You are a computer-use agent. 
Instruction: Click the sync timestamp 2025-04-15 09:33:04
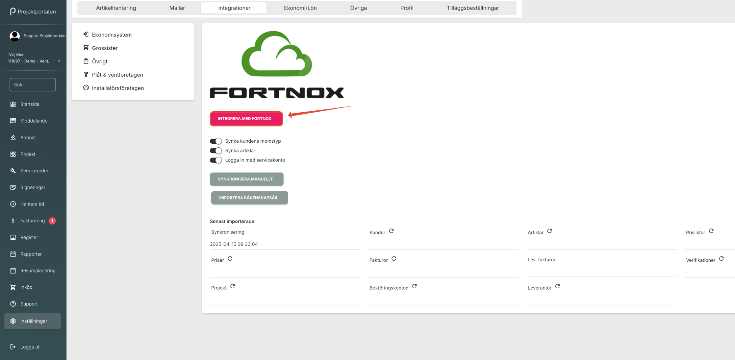[x=234, y=244]
